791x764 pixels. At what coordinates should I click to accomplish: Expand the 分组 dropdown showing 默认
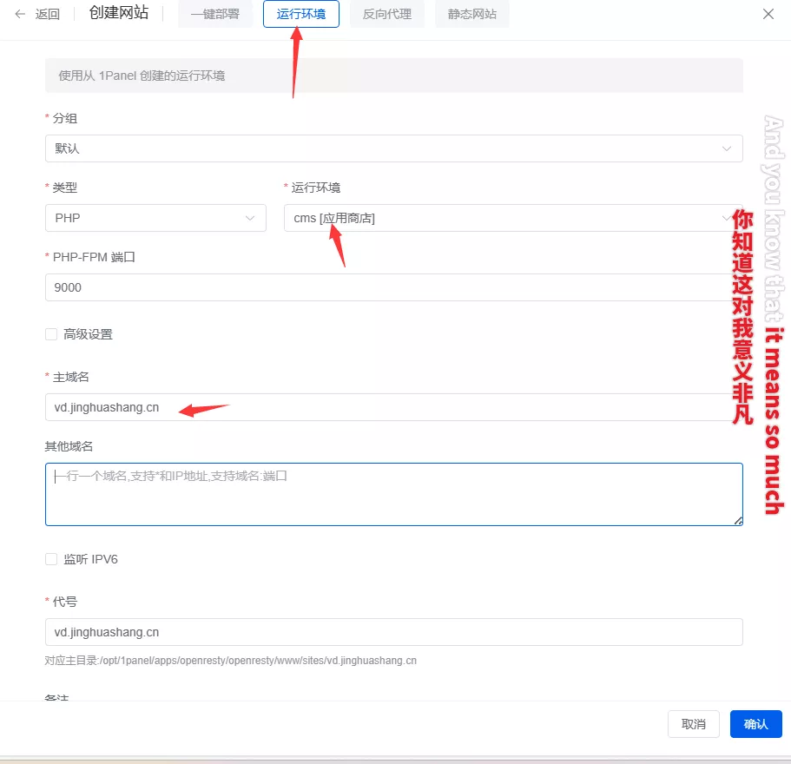(393, 148)
